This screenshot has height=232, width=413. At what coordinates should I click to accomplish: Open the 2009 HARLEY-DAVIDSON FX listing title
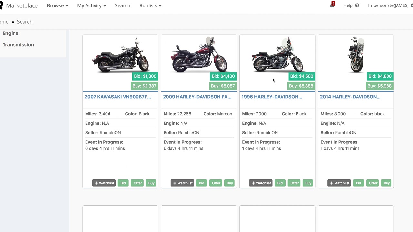coord(197,97)
